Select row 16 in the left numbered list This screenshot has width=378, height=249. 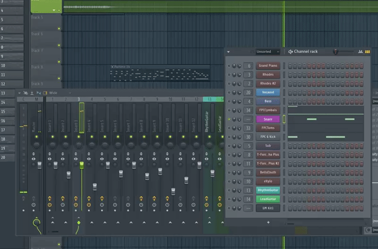click(11, 121)
